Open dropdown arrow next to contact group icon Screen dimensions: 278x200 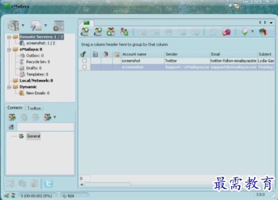(55, 117)
